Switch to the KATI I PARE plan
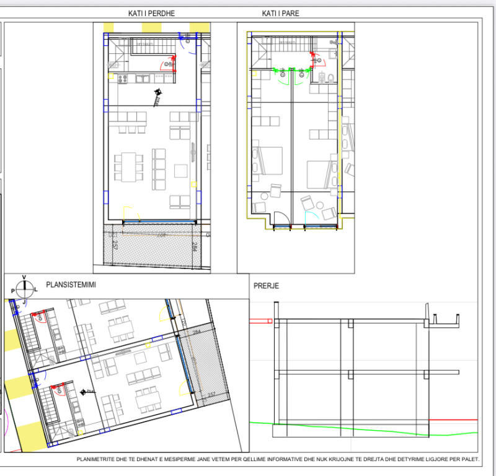Screen dimensions: 496x476 click(x=280, y=11)
